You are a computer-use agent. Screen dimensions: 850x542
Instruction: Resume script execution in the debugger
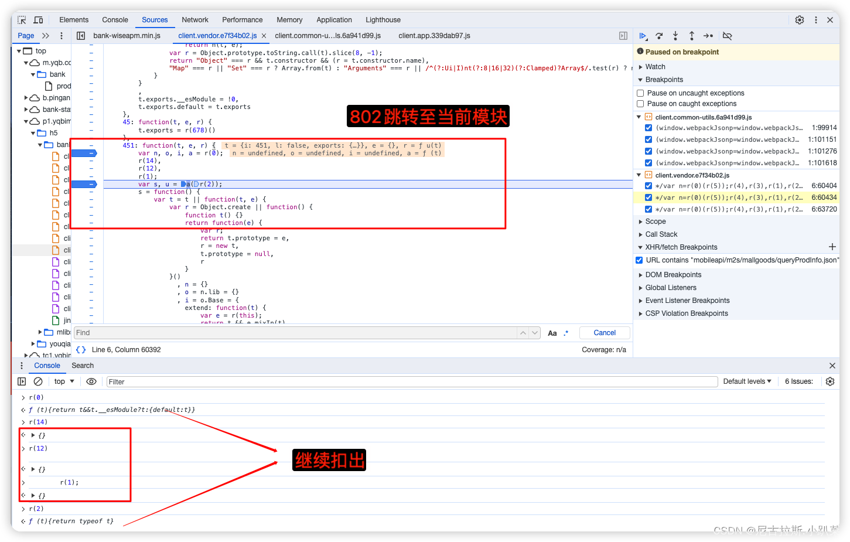tap(643, 36)
